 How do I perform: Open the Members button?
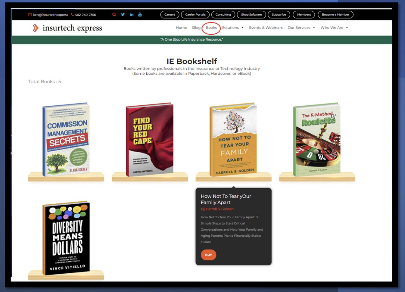point(304,15)
